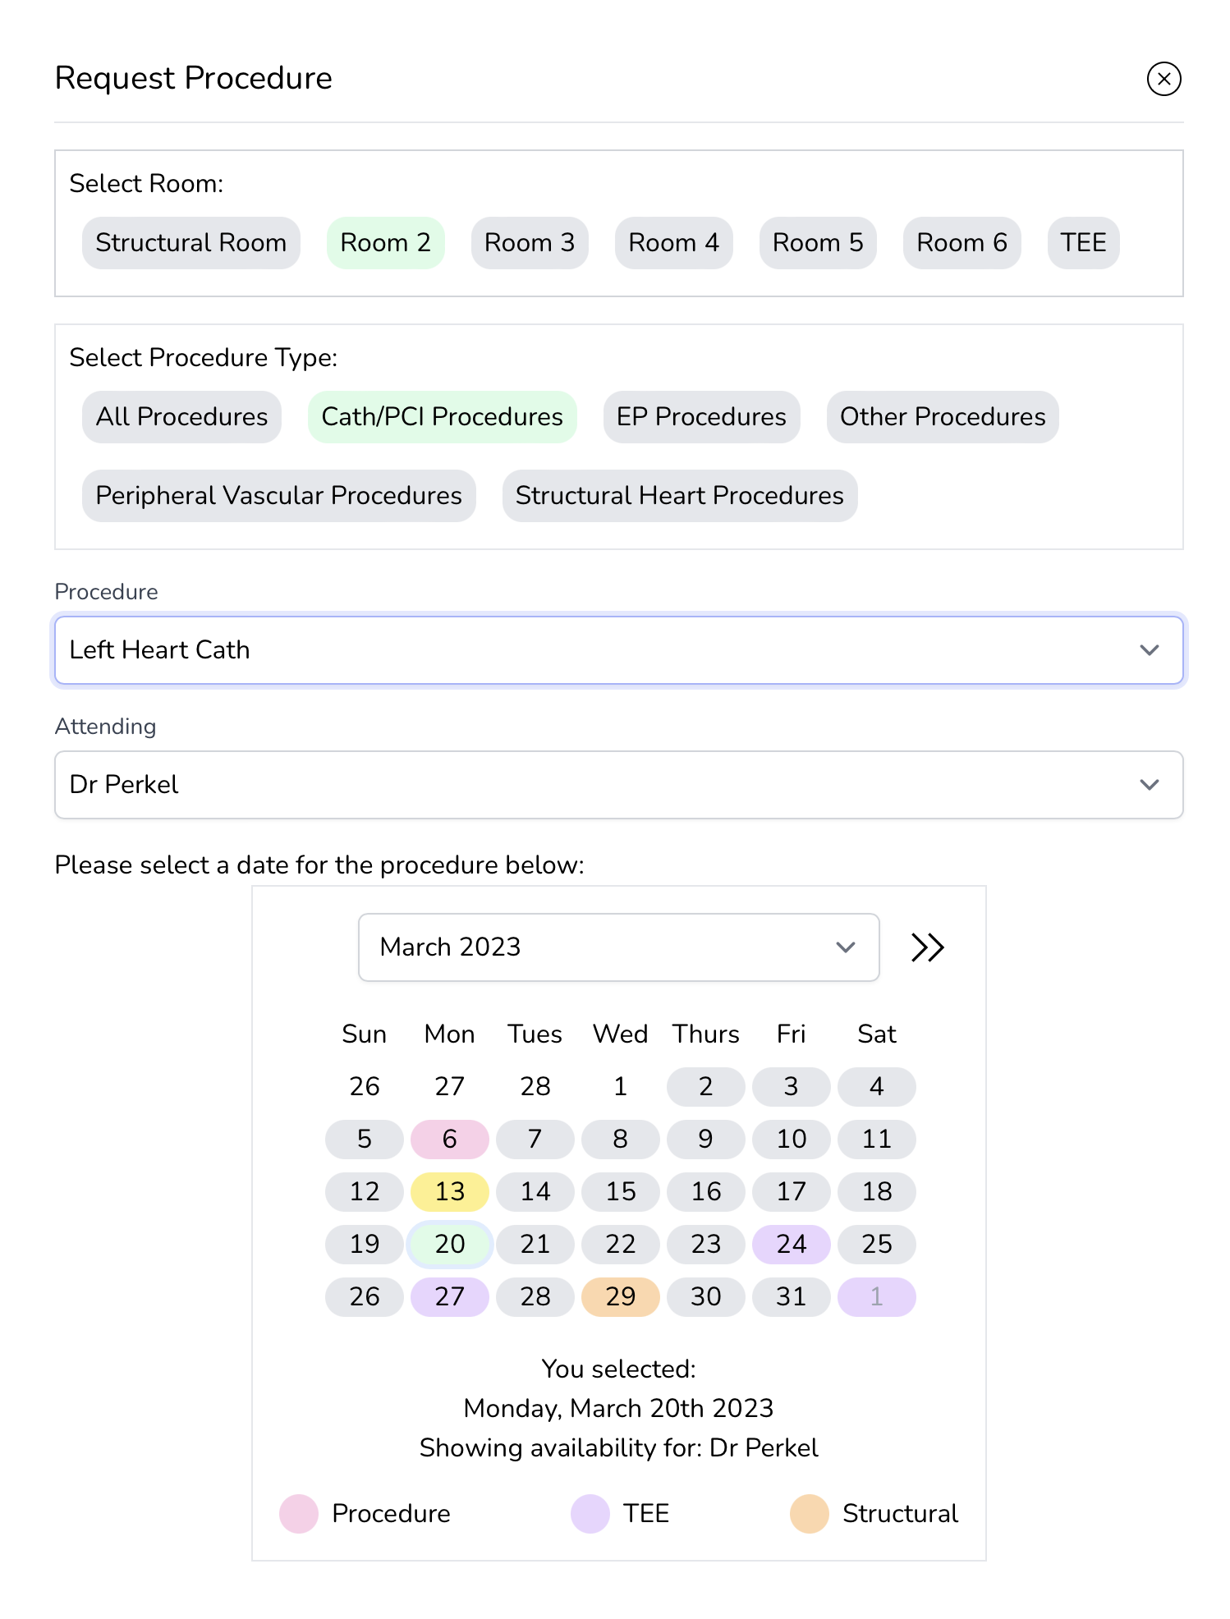Switch to EP Procedures type

coord(700,417)
